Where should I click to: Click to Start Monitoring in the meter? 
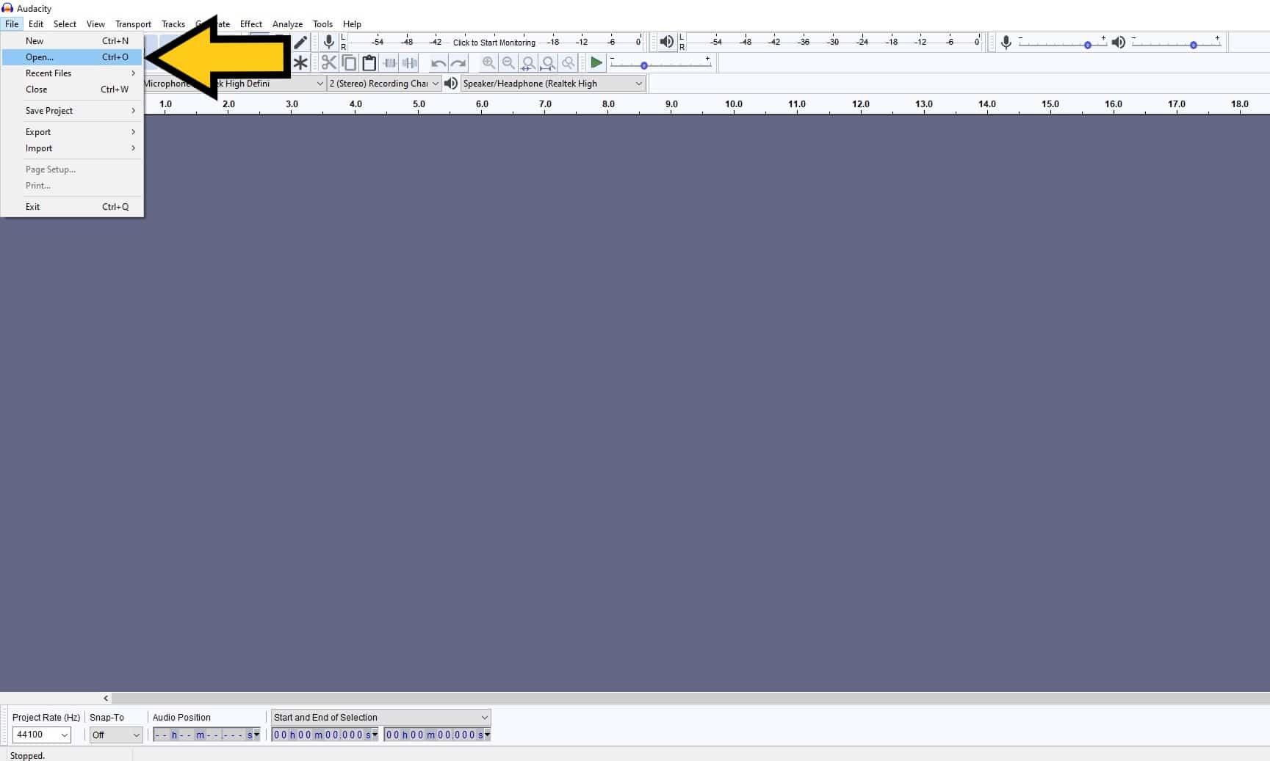(494, 42)
